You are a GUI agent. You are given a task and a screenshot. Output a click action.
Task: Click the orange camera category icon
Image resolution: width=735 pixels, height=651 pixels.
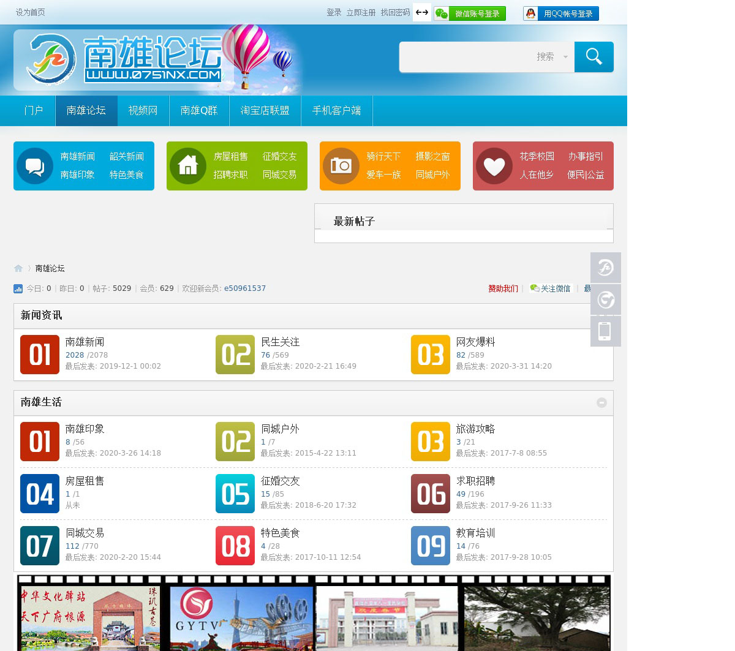[341, 166]
